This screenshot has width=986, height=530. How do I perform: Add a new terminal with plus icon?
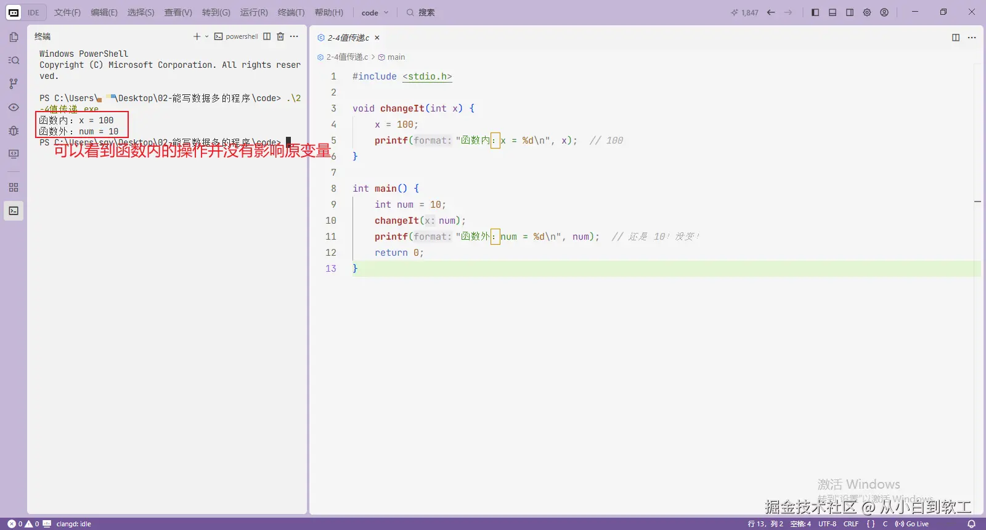point(197,36)
